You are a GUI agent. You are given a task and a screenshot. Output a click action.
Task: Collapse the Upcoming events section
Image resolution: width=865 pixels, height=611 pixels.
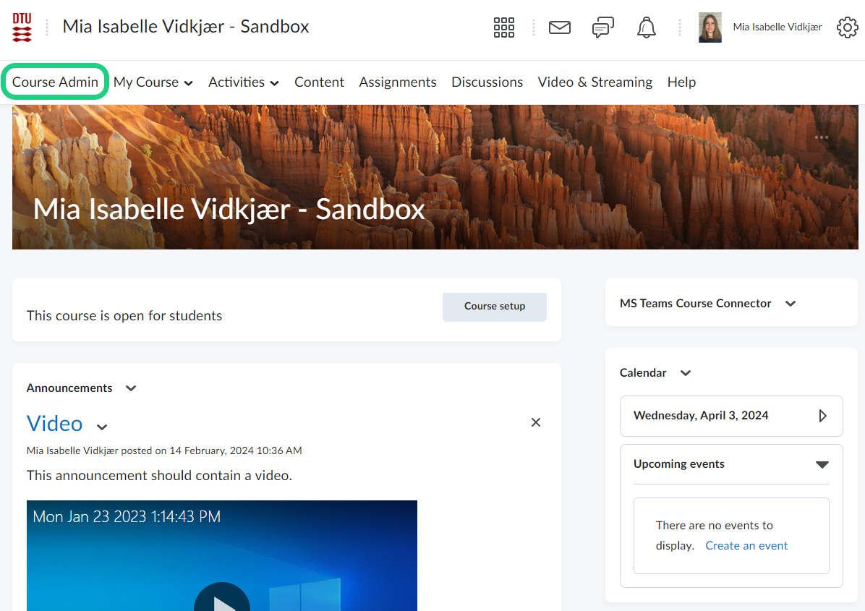click(x=822, y=464)
